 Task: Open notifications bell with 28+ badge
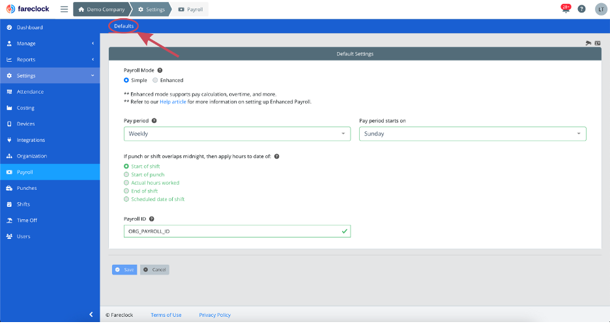click(x=566, y=8)
